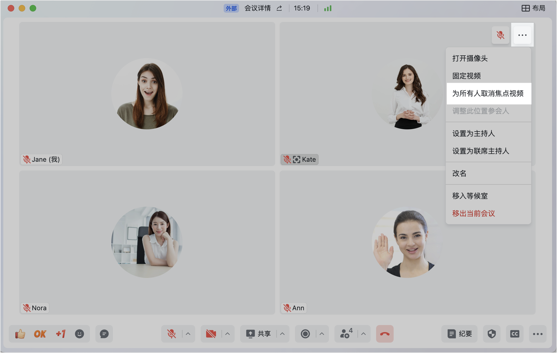Toggle my camera in bottom toolbar
The image size is (557, 353).
tap(211, 334)
